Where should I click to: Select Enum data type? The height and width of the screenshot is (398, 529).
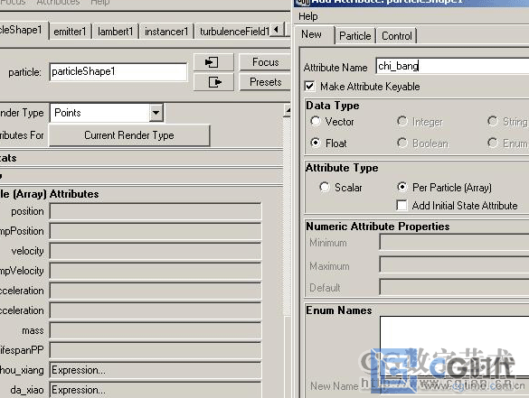click(493, 143)
